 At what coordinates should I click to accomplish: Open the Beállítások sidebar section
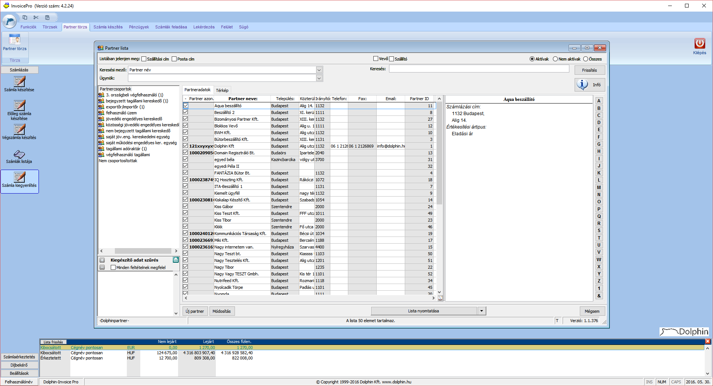coord(19,373)
